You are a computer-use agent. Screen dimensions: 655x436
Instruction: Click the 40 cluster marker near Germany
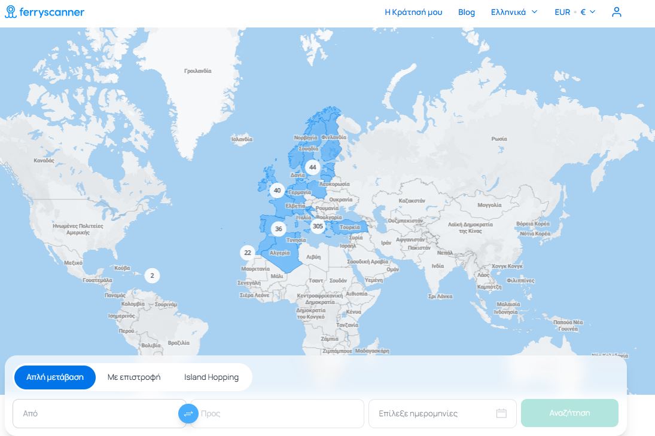pos(276,191)
